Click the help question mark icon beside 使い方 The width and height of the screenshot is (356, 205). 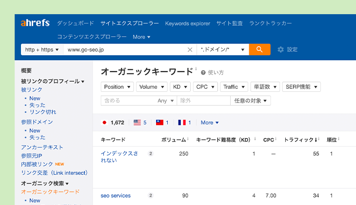[203, 73]
